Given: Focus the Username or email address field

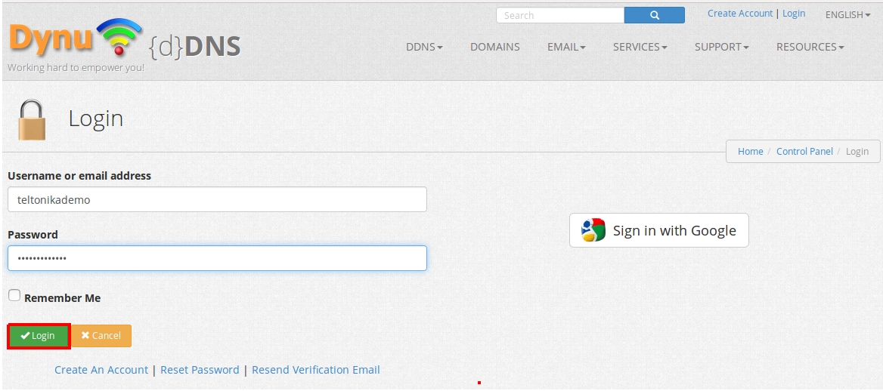Looking at the screenshot, I should point(217,200).
